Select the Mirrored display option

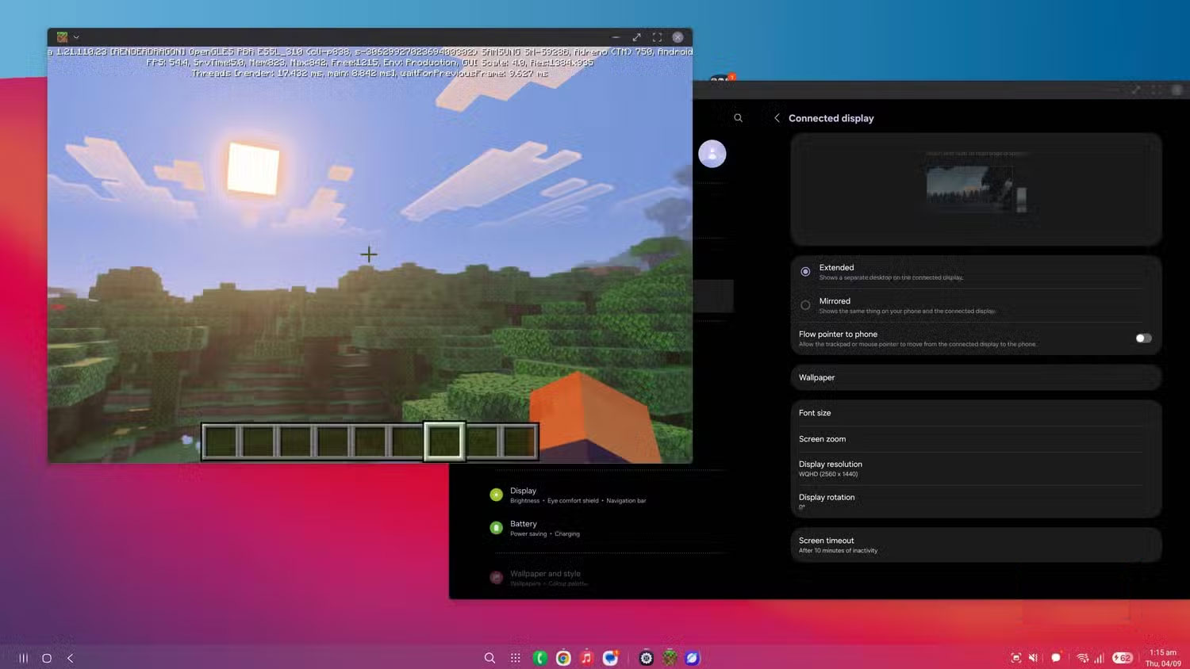pos(805,305)
